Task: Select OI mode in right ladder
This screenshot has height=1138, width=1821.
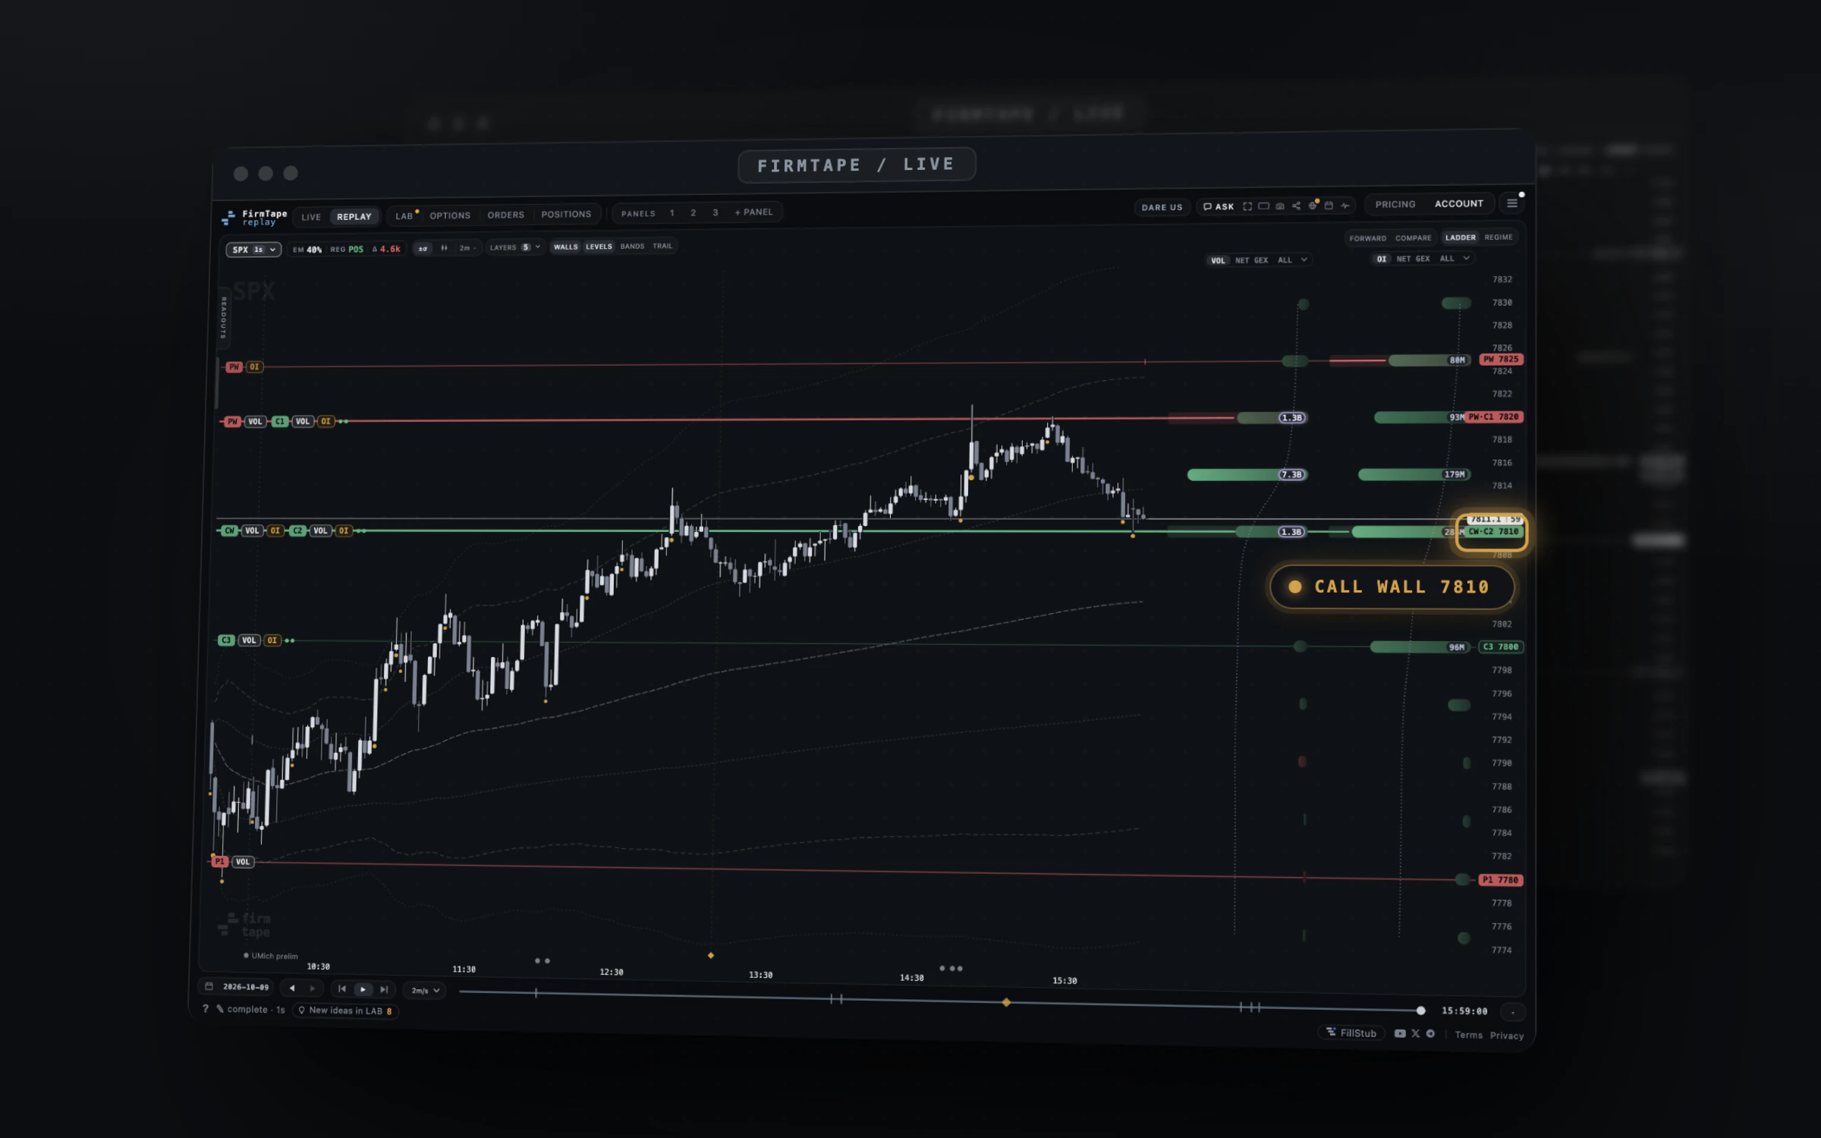Action: coord(1381,259)
